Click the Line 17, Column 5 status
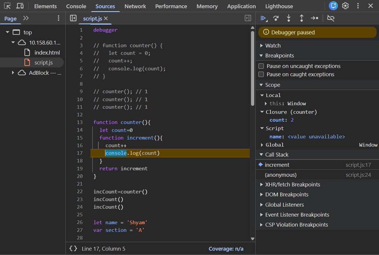Image resolution: width=379 pixels, height=255 pixels. (x=104, y=249)
